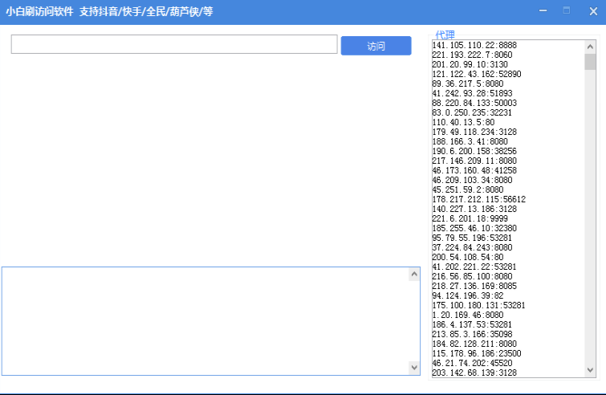Screen dimensions: 606x395
Task: Select proxy 203.142.68.139:3128
Action: tap(474, 373)
